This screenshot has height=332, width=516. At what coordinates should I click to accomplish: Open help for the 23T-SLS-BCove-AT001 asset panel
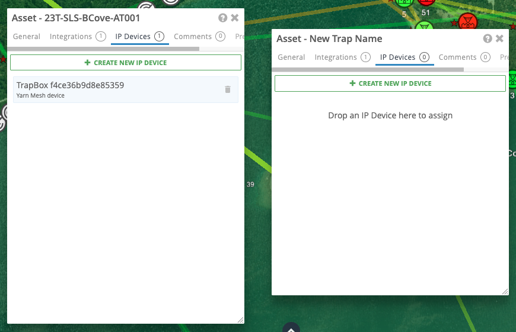pyautogui.click(x=222, y=18)
